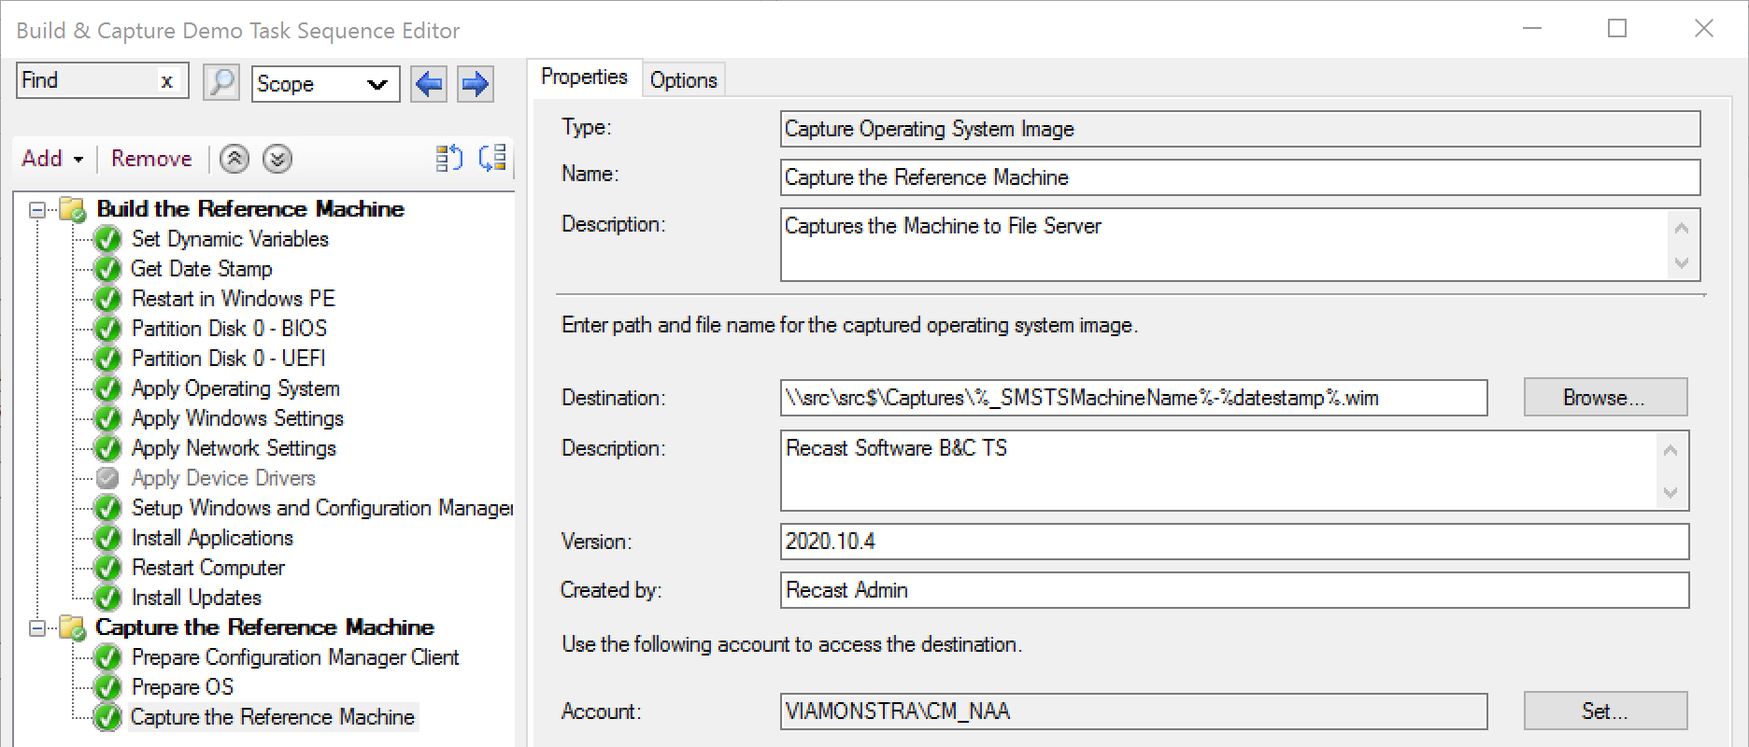
Task: Switch to the Properties tab
Action: (584, 78)
